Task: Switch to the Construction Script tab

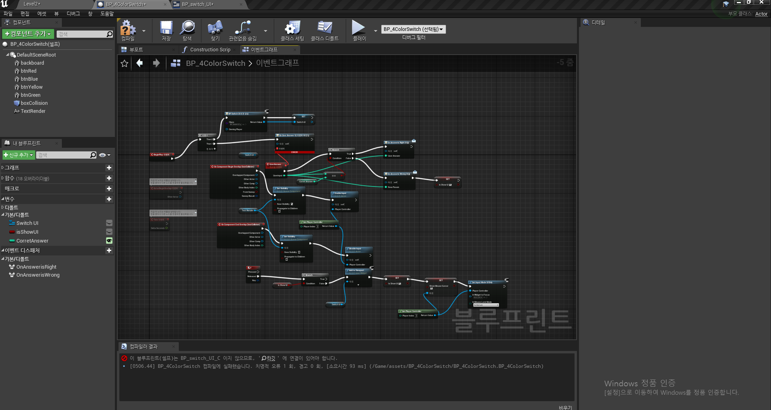Action: click(210, 50)
